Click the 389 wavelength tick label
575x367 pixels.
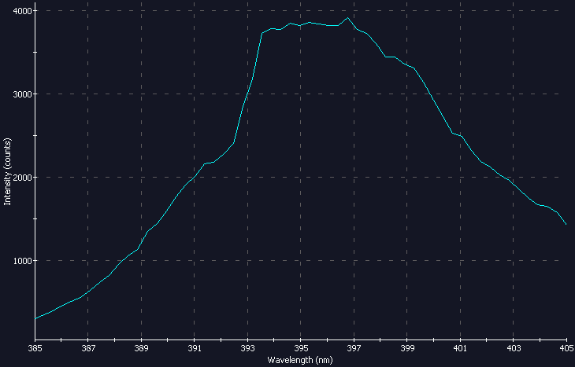point(142,347)
